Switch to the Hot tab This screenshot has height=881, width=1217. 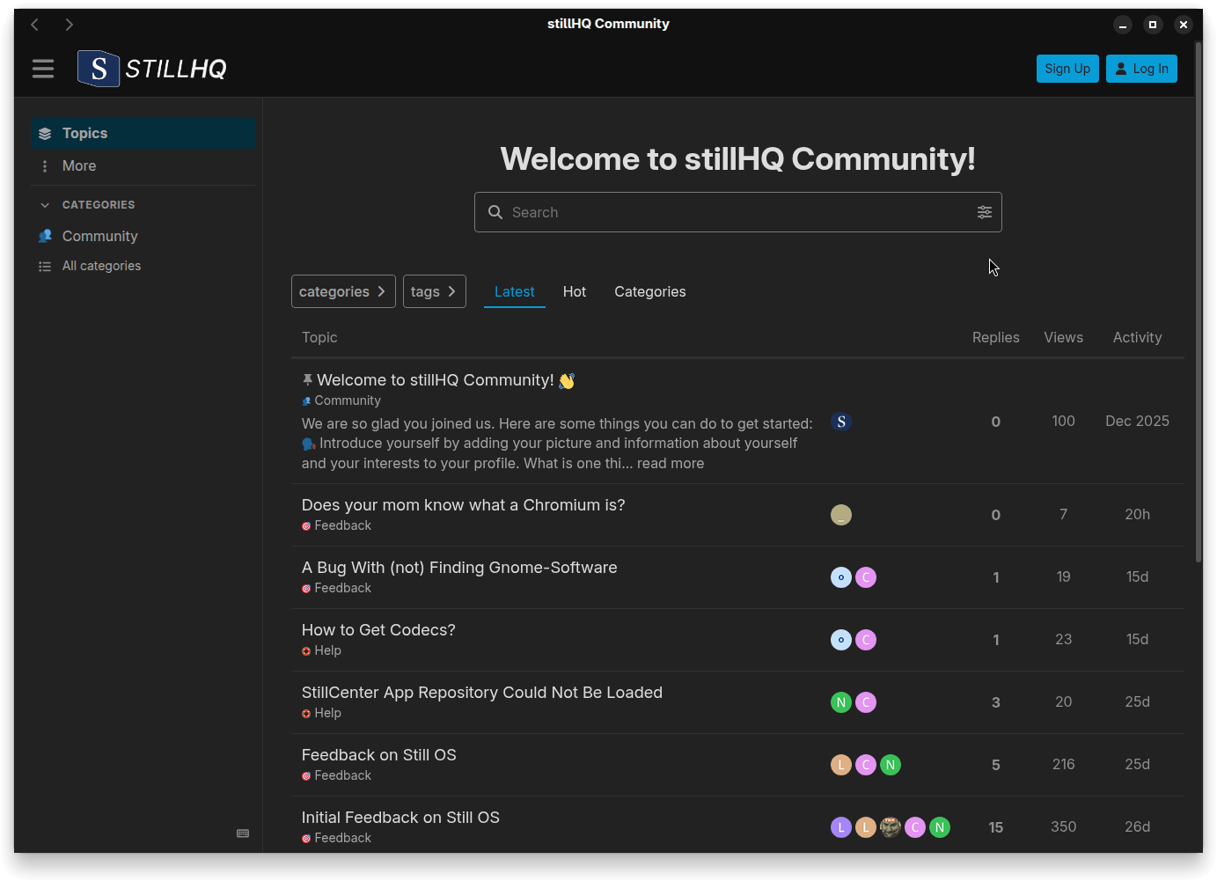tap(575, 291)
